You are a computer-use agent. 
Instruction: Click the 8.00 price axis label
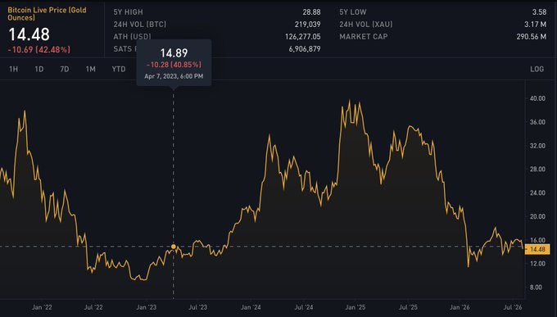pos(536,288)
